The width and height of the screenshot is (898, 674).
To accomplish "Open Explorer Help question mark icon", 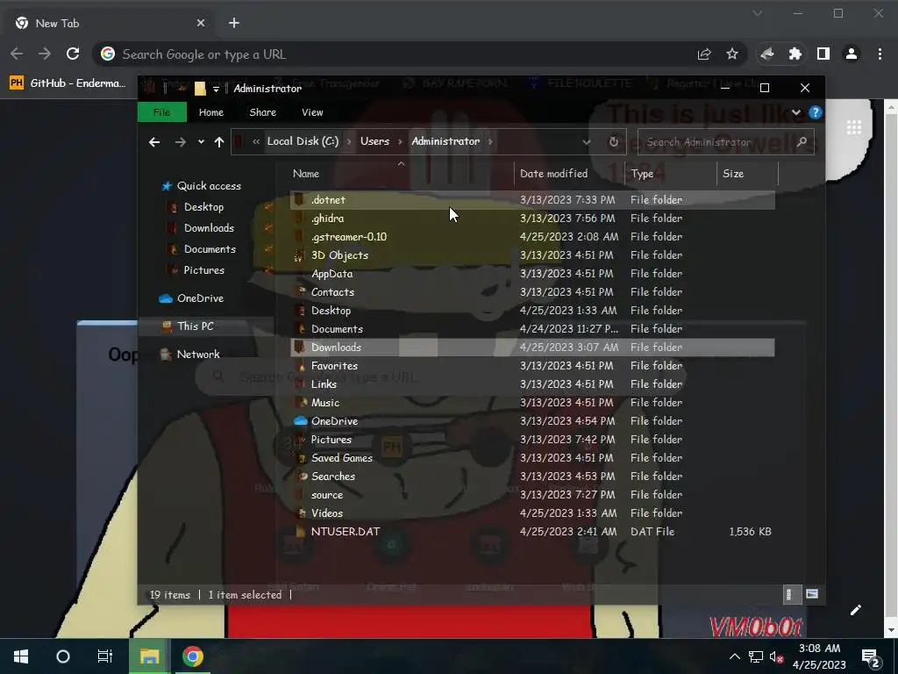I will coord(815,112).
